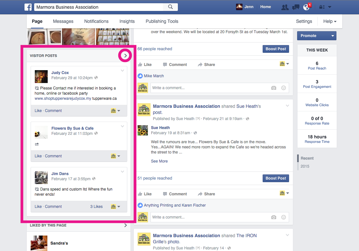Switch to Messages tab

pyautogui.click(x=63, y=21)
